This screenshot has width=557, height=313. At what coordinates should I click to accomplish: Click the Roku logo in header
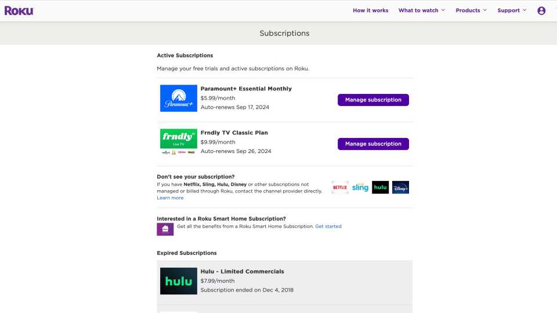(x=19, y=10)
